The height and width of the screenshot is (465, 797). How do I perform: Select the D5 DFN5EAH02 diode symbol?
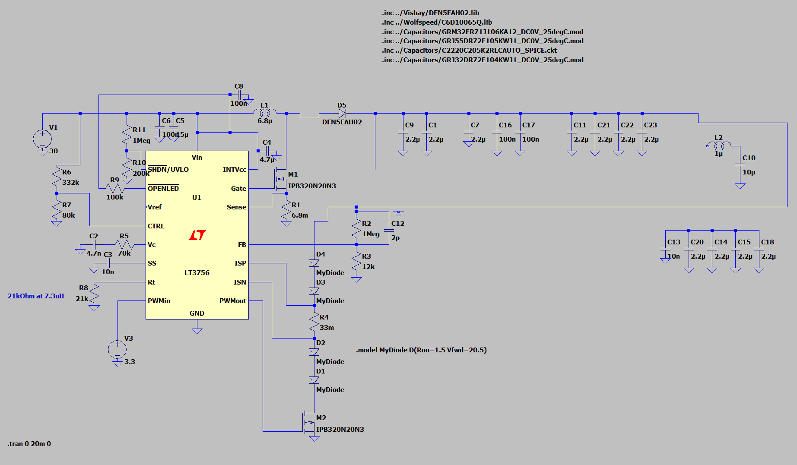click(342, 114)
